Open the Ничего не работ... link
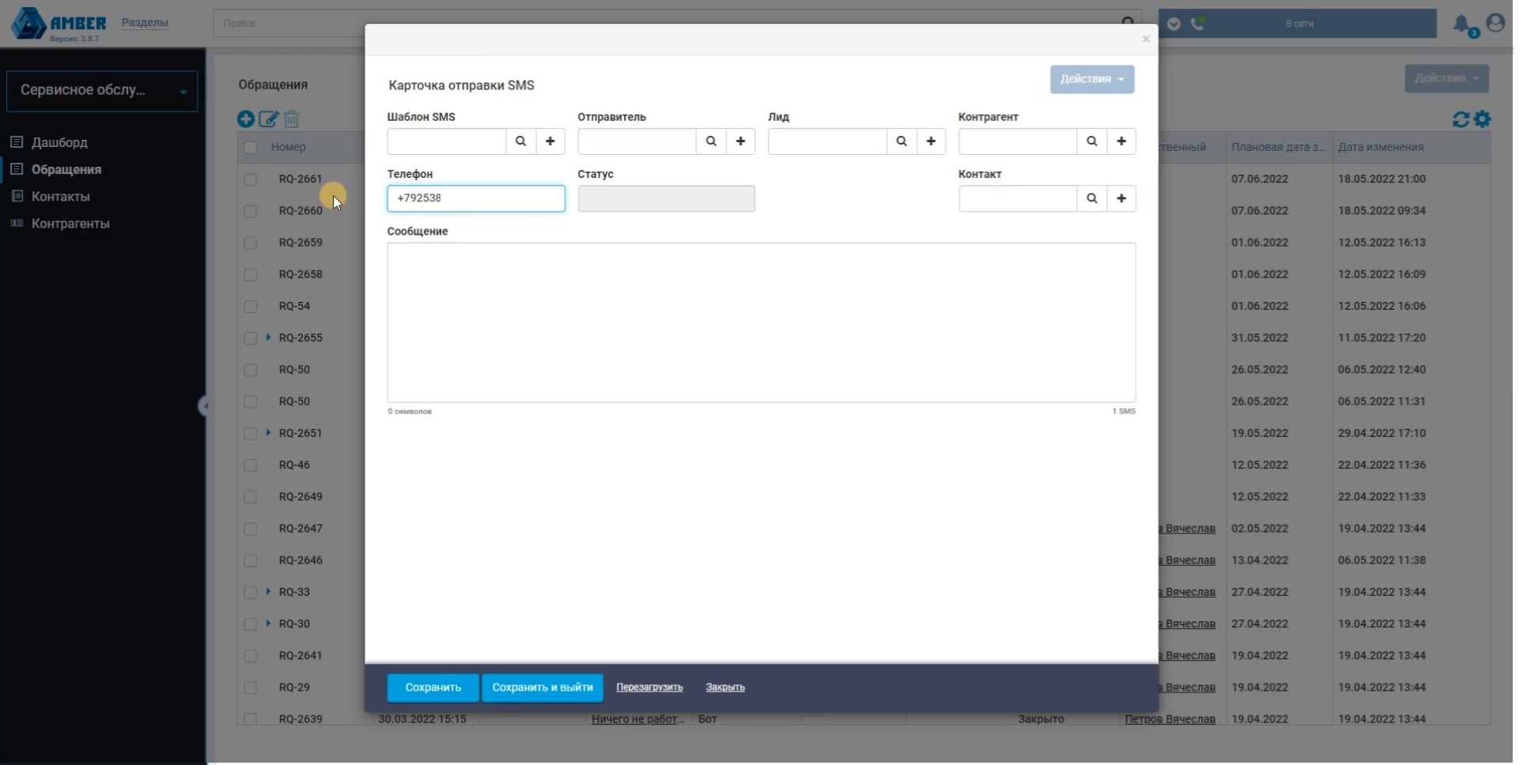1523x765 pixels. (x=638, y=719)
